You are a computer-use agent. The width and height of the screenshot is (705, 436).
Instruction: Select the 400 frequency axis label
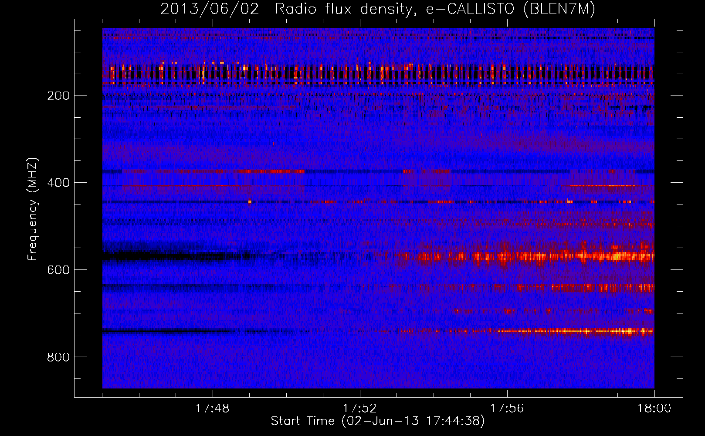(58, 183)
